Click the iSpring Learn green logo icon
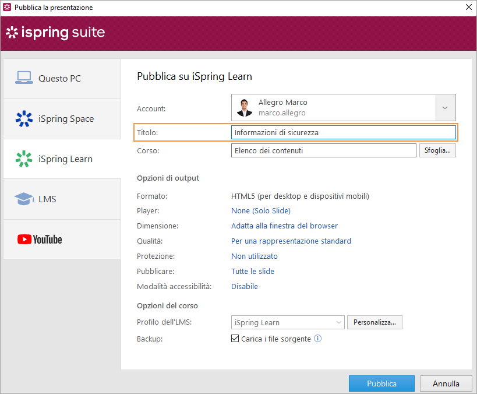The width and height of the screenshot is (477, 394). pos(24,159)
